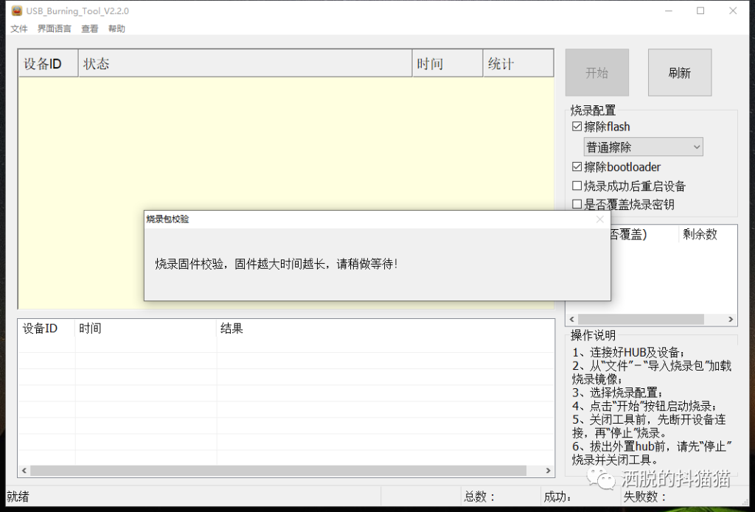The height and width of the screenshot is (512, 755).
Task: Open the 界面语言 menu
Action: point(55,29)
